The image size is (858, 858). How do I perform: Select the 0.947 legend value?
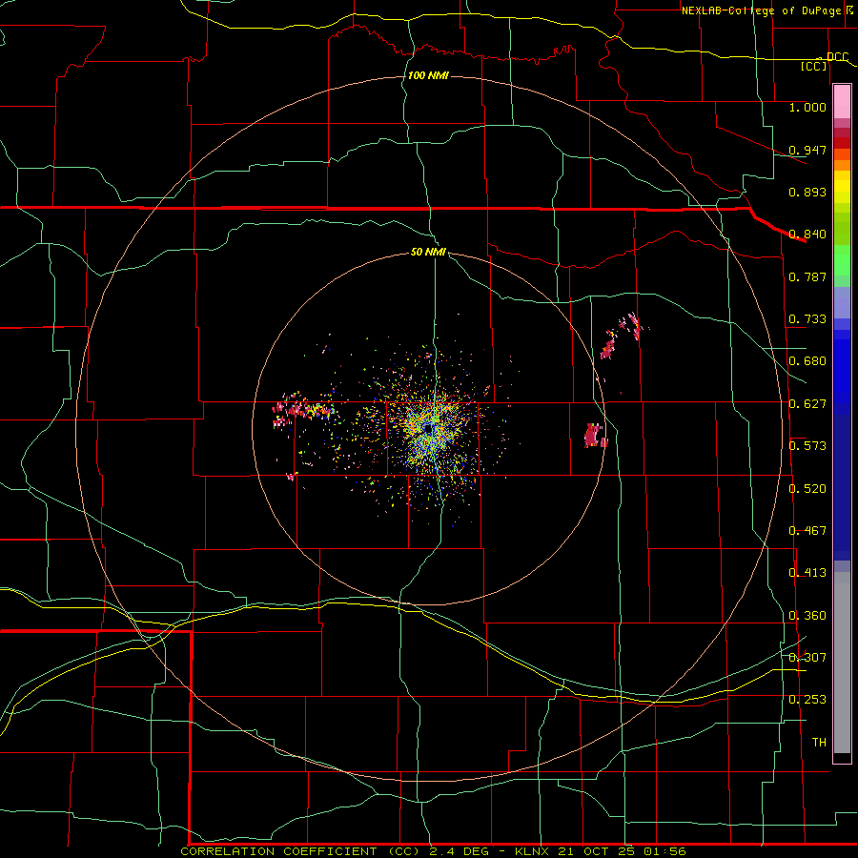click(807, 150)
